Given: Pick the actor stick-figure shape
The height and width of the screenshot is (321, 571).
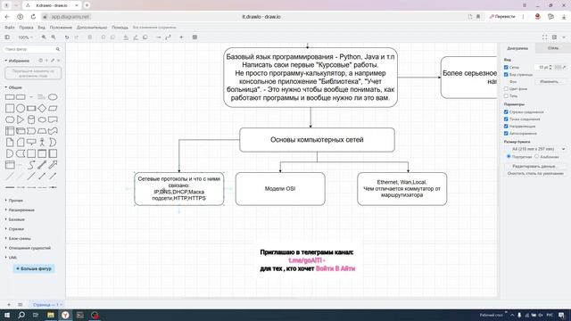Looking at the screenshot, I should click(42, 142).
